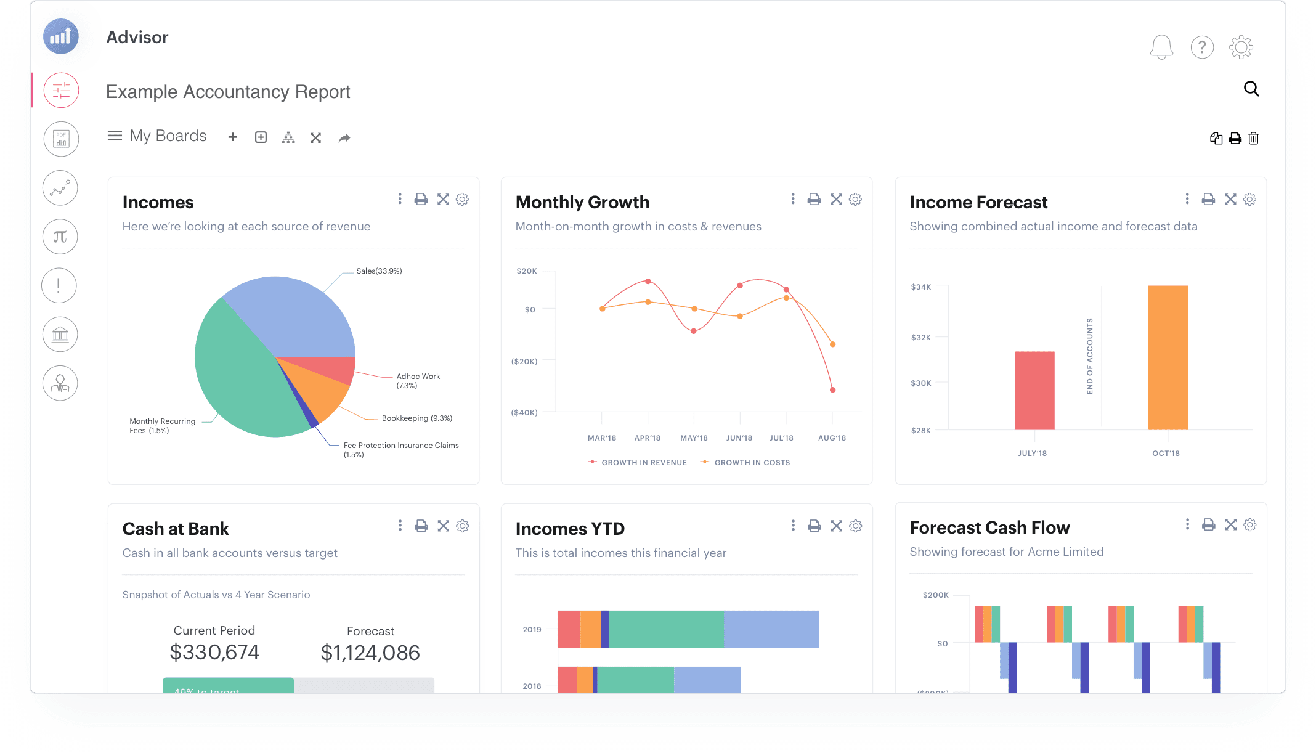
Task: Add a new board with plus button
Action: (x=233, y=137)
